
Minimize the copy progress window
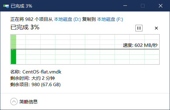click(125, 6)
